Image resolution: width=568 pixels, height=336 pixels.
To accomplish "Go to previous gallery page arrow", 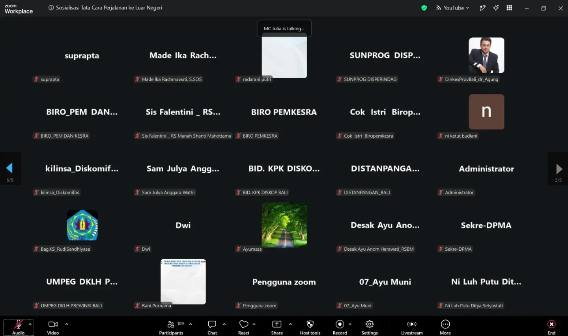I will click(9, 168).
